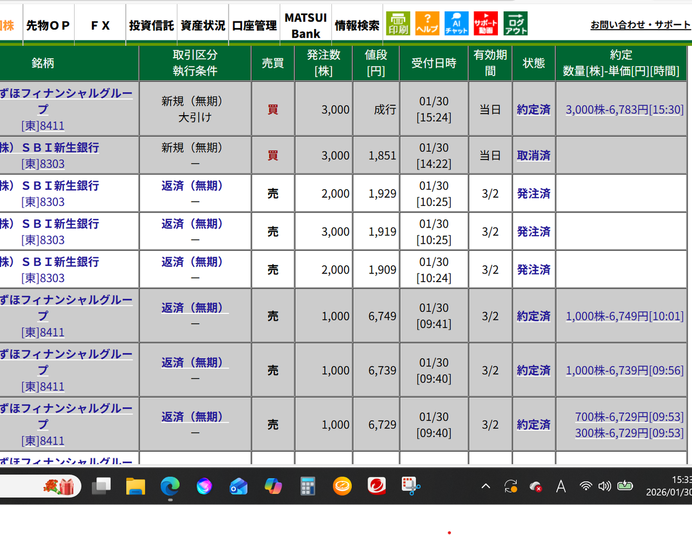The height and width of the screenshot is (535, 692).
Task: Open the お問い合わせ・サポート link
Action: 641,24
